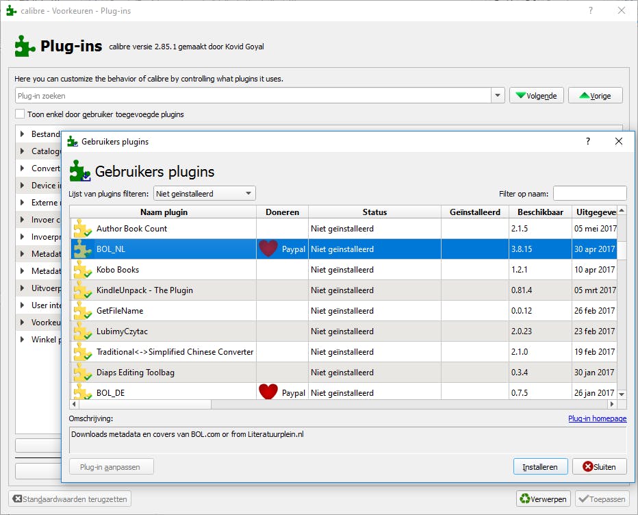638x515 pixels.
Task: Toggle 'Toon enkel door gebruiker toegevoegde plugins' checkbox
Action: (20, 114)
